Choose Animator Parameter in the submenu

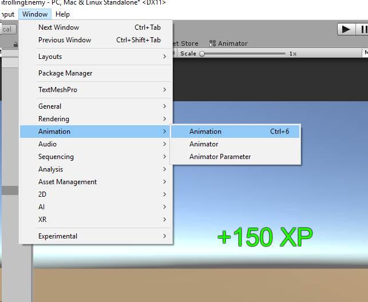pyautogui.click(x=235, y=157)
